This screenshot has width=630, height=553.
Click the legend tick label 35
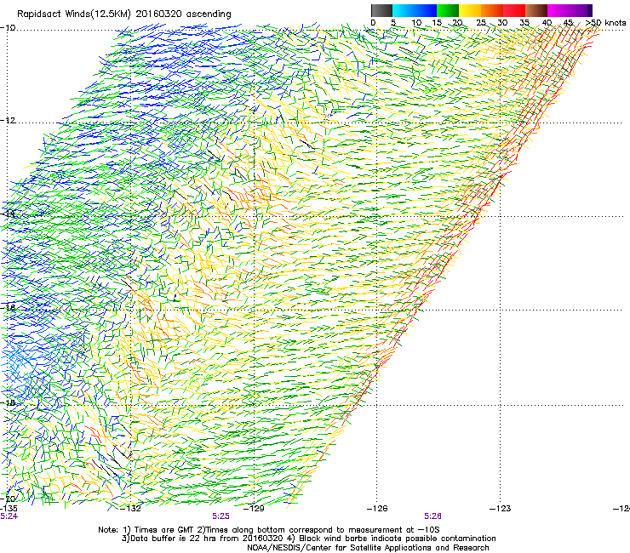coord(524,23)
